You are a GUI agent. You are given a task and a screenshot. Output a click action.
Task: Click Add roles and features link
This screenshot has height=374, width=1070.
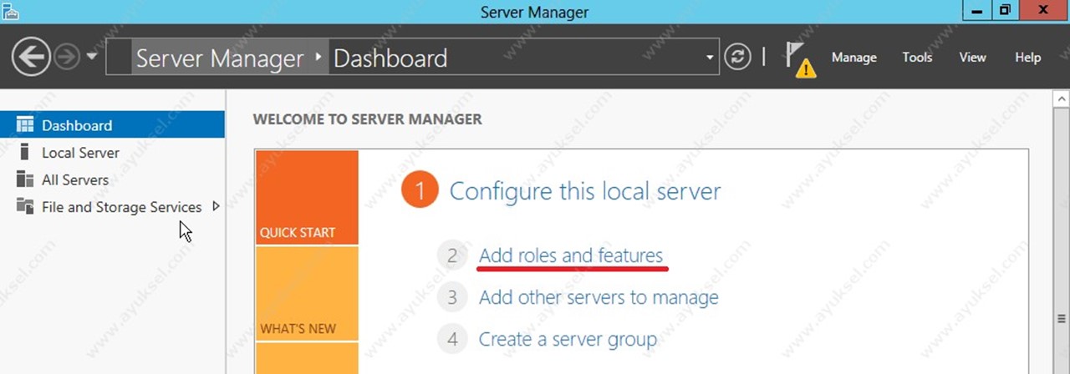[571, 255]
